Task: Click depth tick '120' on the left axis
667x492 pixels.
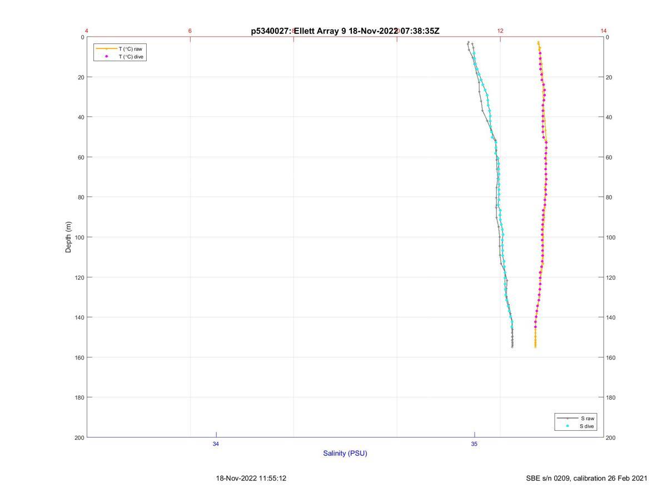Action: 79,277
